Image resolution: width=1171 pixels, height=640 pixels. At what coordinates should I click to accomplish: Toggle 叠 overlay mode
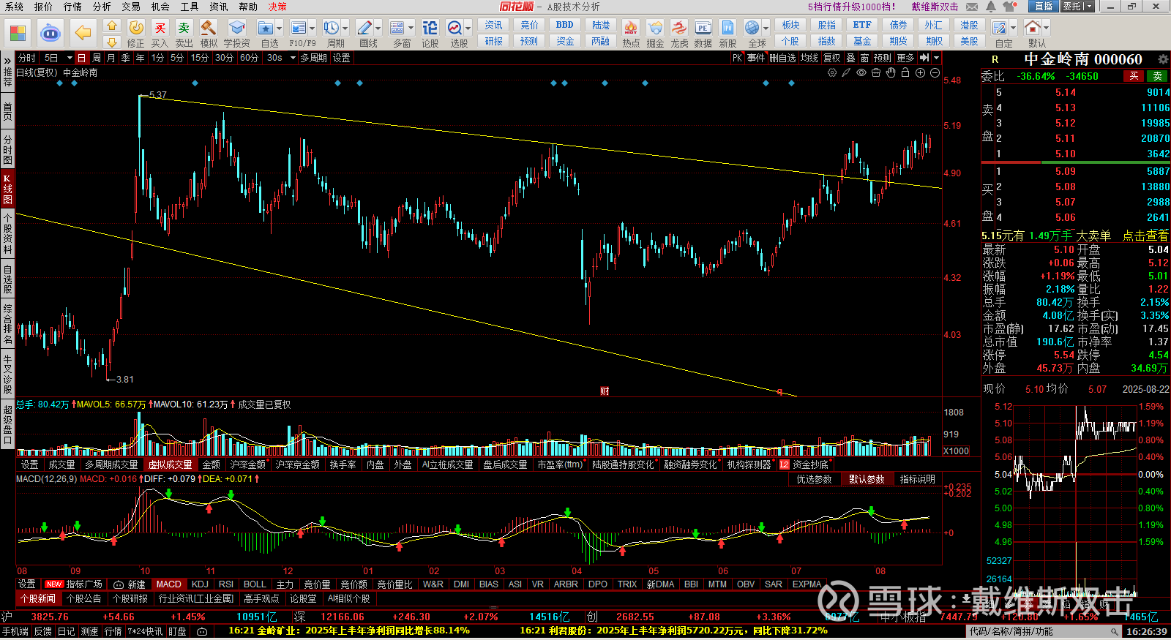click(x=850, y=58)
